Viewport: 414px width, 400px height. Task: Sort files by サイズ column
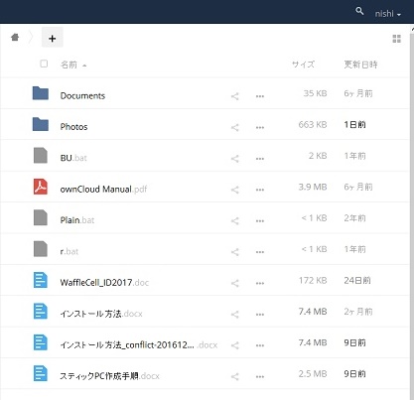(303, 65)
